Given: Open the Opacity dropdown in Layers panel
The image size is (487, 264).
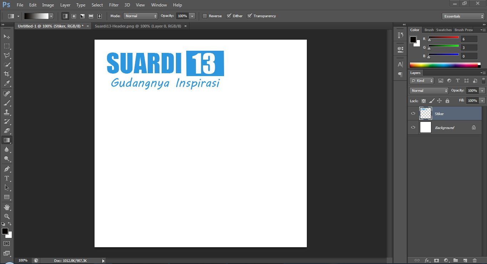Looking at the screenshot, I should (482, 90).
